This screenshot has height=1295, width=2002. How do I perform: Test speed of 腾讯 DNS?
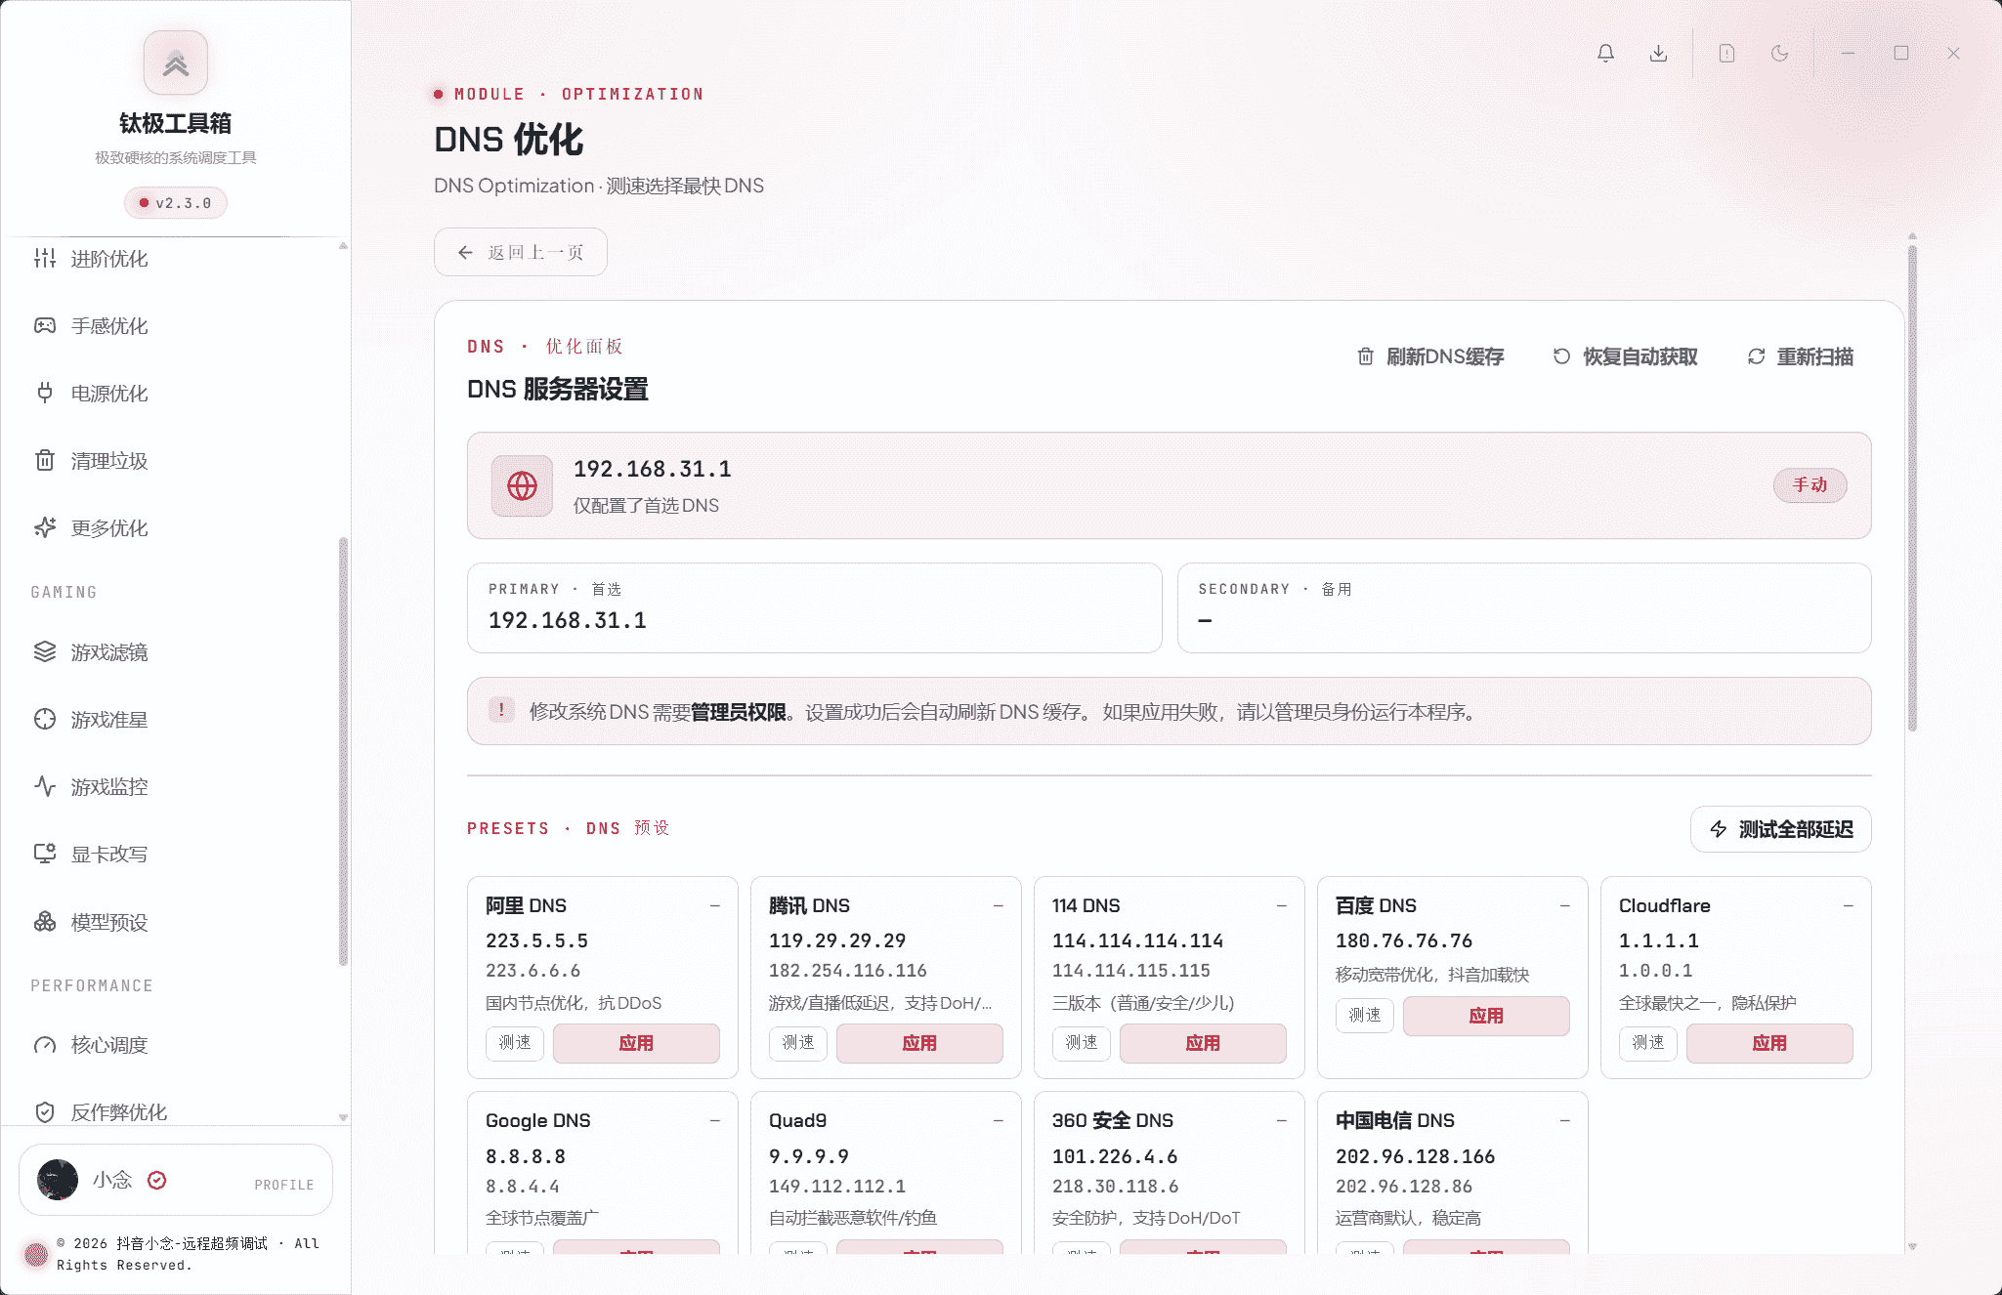pyautogui.click(x=798, y=1043)
